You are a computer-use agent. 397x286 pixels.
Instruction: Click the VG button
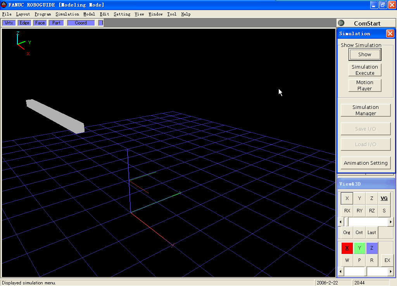pos(384,198)
